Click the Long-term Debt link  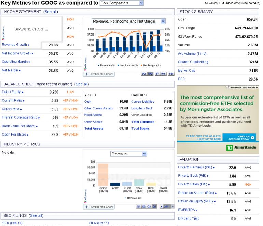(x=142, y=108)
